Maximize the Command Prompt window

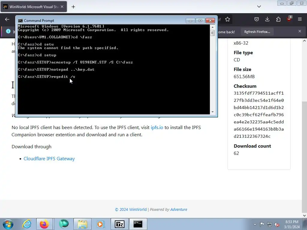(x=200, y=21)
